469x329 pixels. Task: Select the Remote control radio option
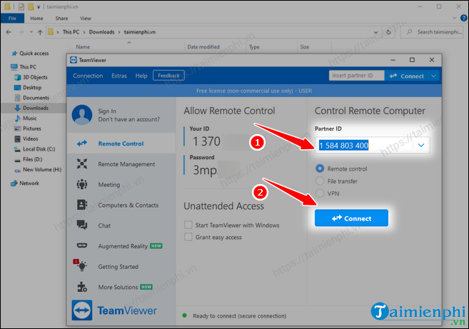tap(320, 168)
